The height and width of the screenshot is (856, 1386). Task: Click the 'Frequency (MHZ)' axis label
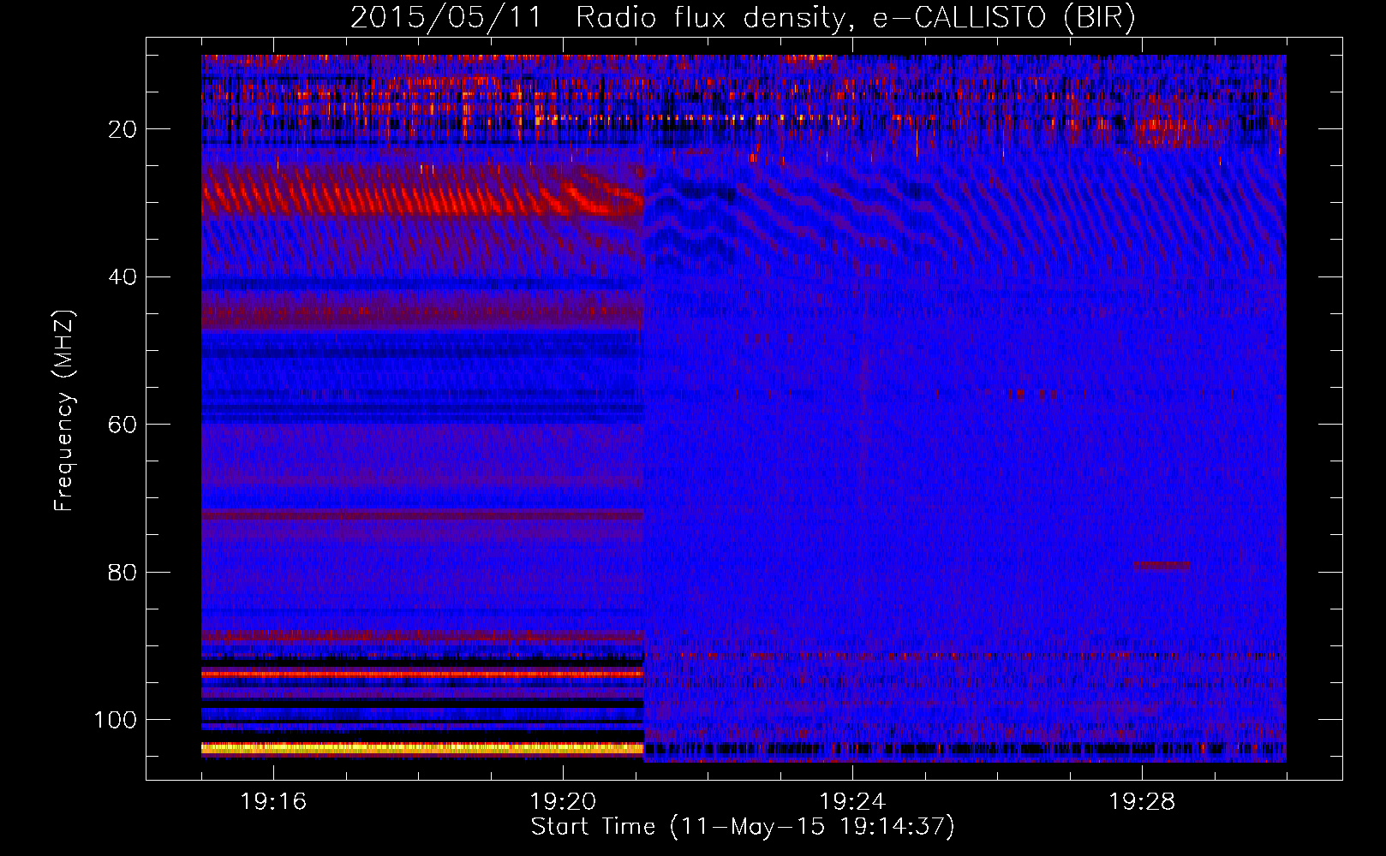pos(64,411)
